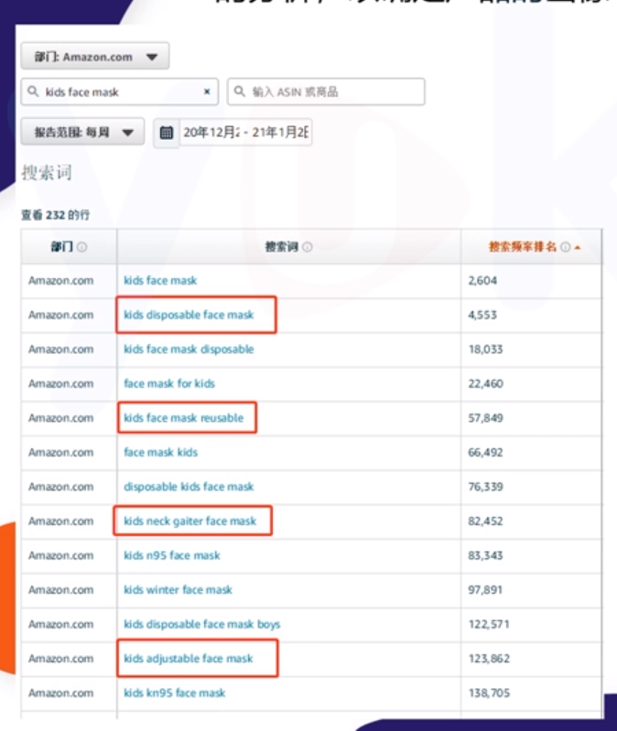
Task: Click the info icon beside the 部门 header
Action: (82, 247)
